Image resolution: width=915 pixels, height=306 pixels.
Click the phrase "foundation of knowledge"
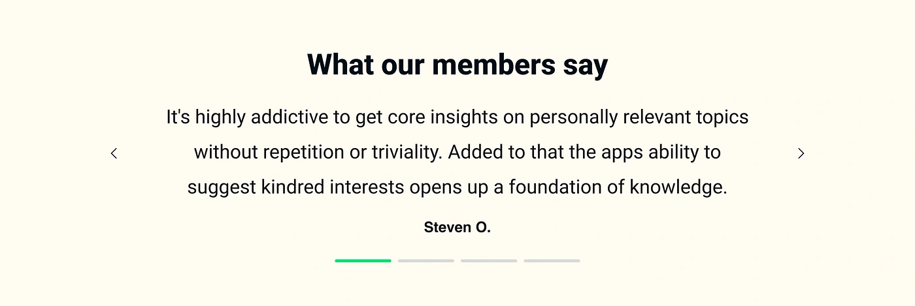(x=618, y=188)
